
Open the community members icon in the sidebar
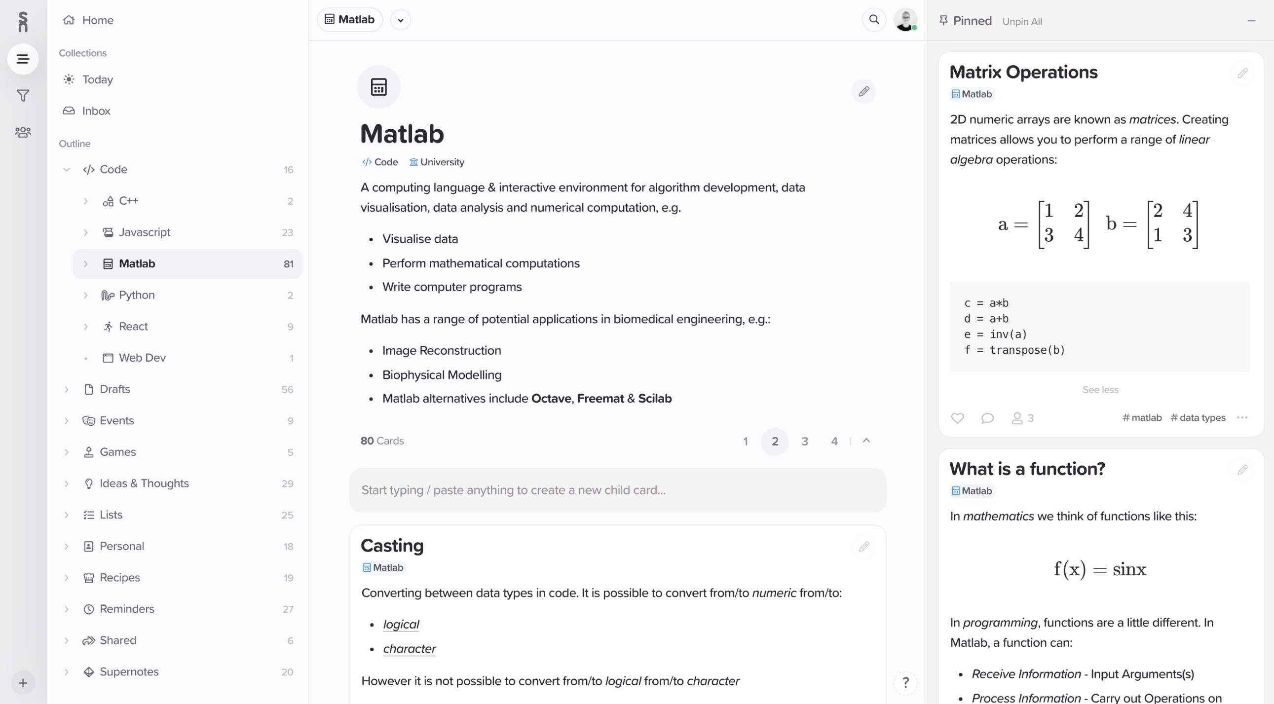coord(23,132)
